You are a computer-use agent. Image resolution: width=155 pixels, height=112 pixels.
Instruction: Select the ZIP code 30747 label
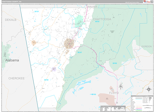(x=80, y=52)
